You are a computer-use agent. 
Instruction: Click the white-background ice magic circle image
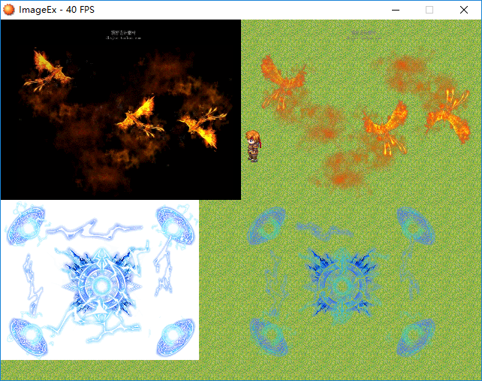[100, 280]
